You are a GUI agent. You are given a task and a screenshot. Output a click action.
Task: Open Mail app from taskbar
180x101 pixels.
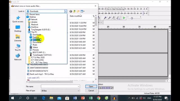click(x=59, y=98)
